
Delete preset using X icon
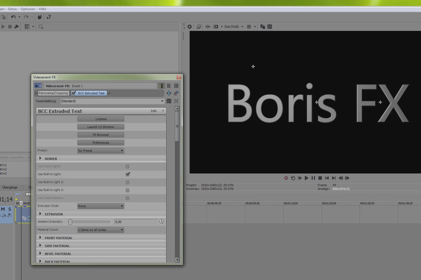coord(176,101)
